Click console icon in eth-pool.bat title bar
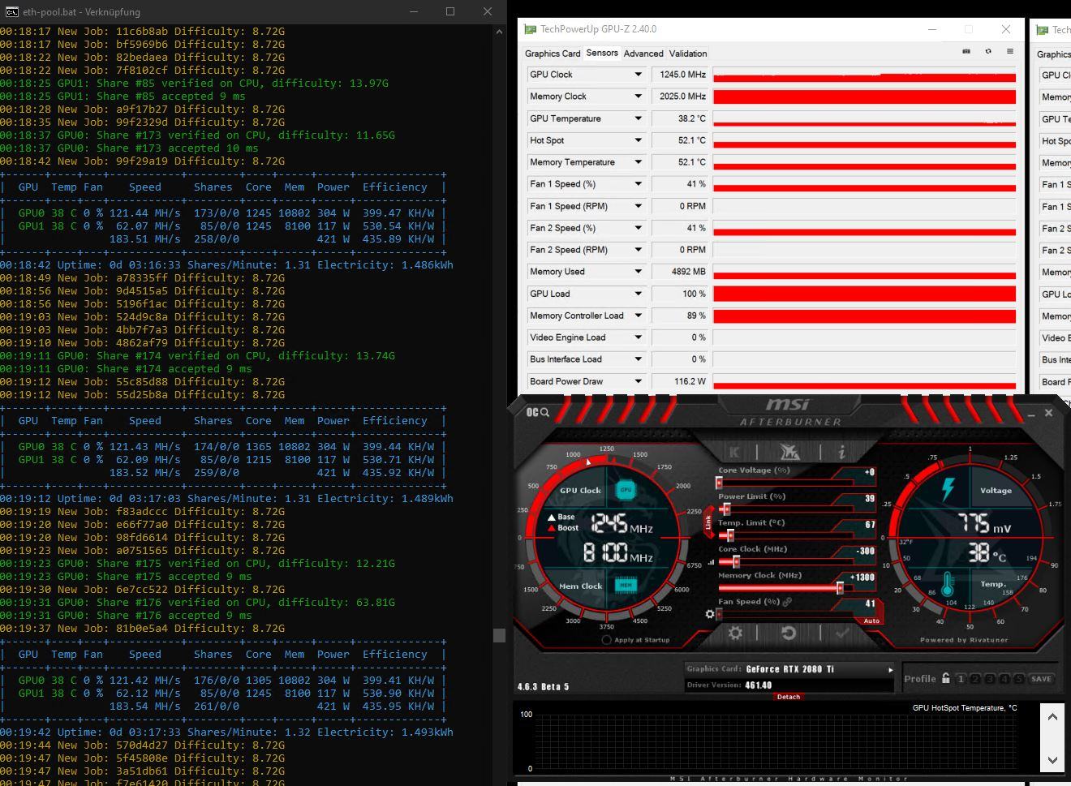The height and width of the screenshot is (786, 1071). pyautogui.click(x=11, y=11)
